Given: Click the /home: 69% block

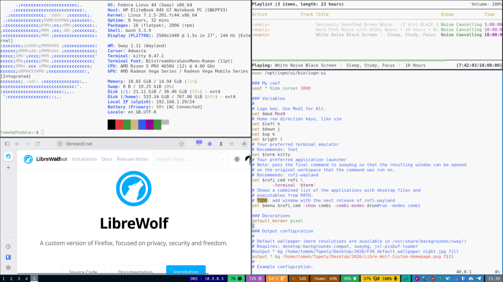Looking at the screenshot, I should (x=325, y=279).
